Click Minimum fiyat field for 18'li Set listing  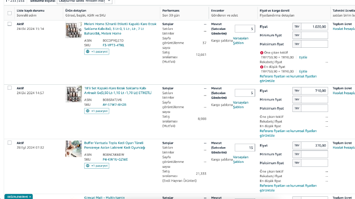314,99
